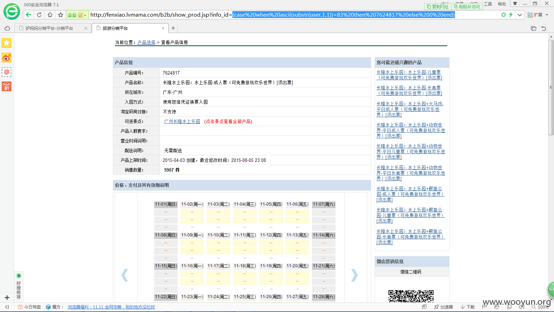
Task: Click the red 点击景点查看全部产品 text
Action: (x=228, y=121)
